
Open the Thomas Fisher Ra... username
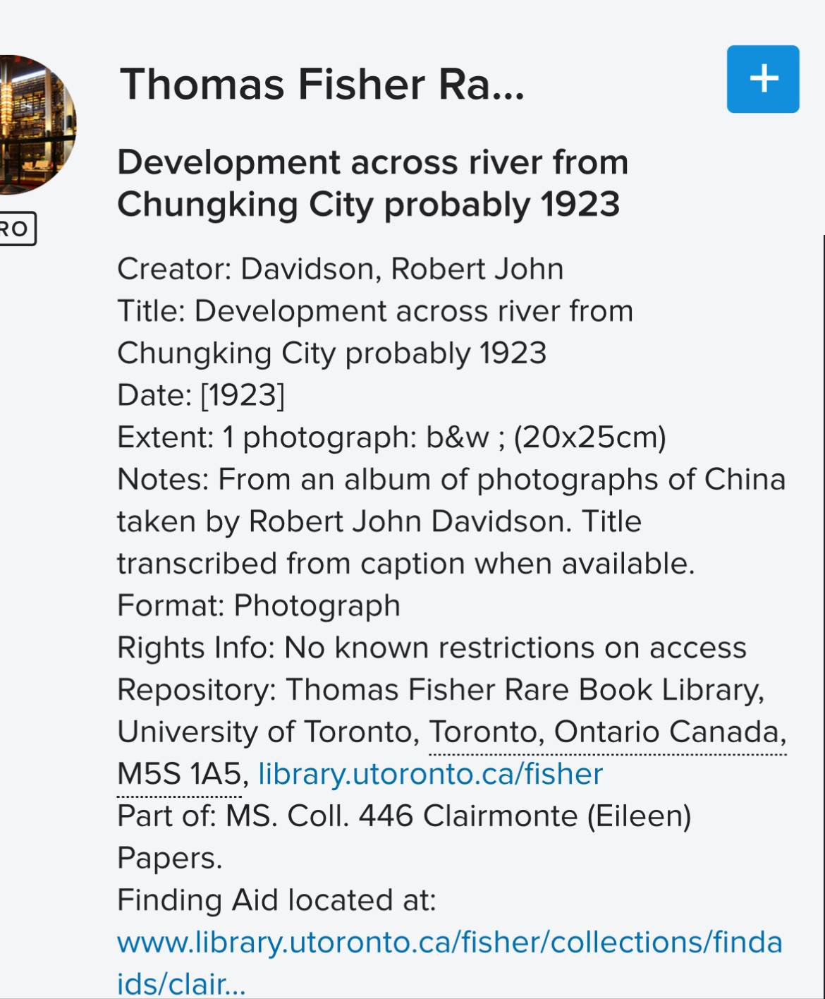(322, 85)
